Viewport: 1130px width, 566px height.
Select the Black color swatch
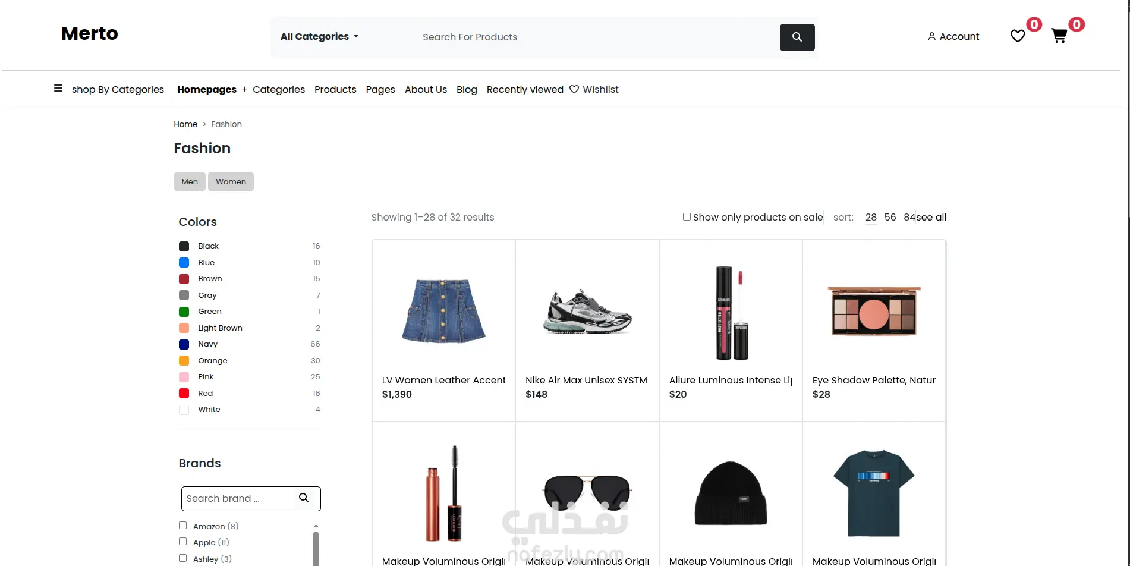click(184, 246)
